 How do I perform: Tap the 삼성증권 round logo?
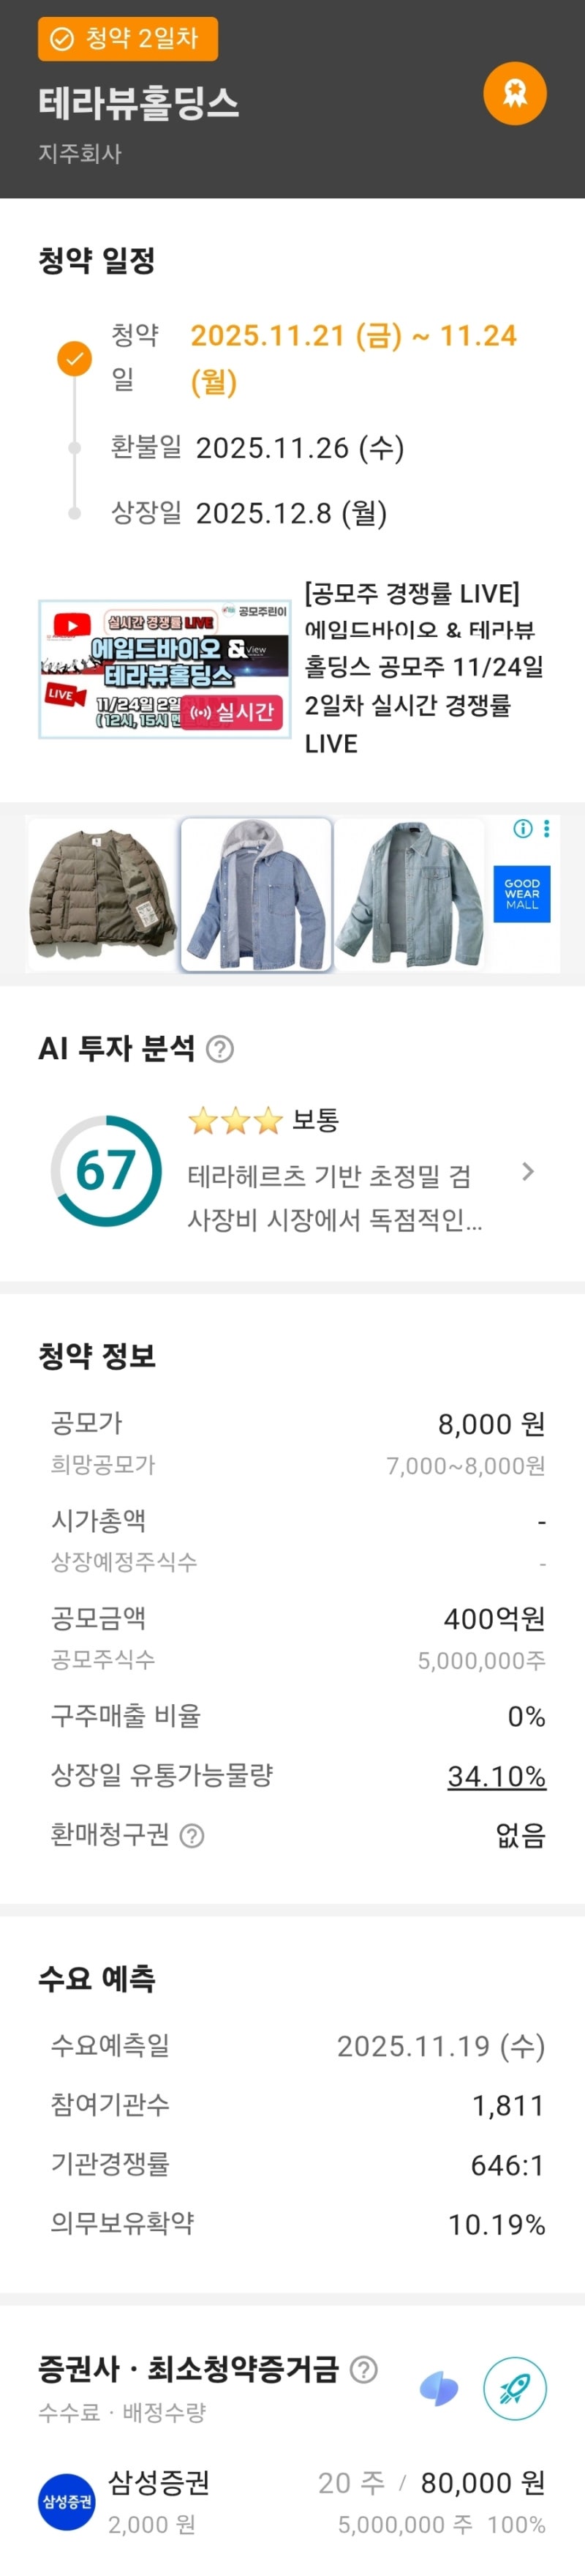(66, 2501)
